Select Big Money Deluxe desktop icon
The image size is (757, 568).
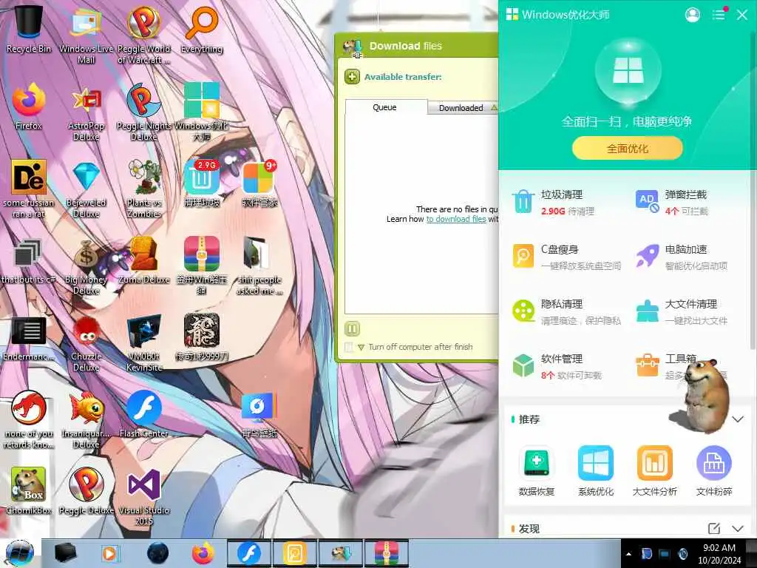coord(86,266)
